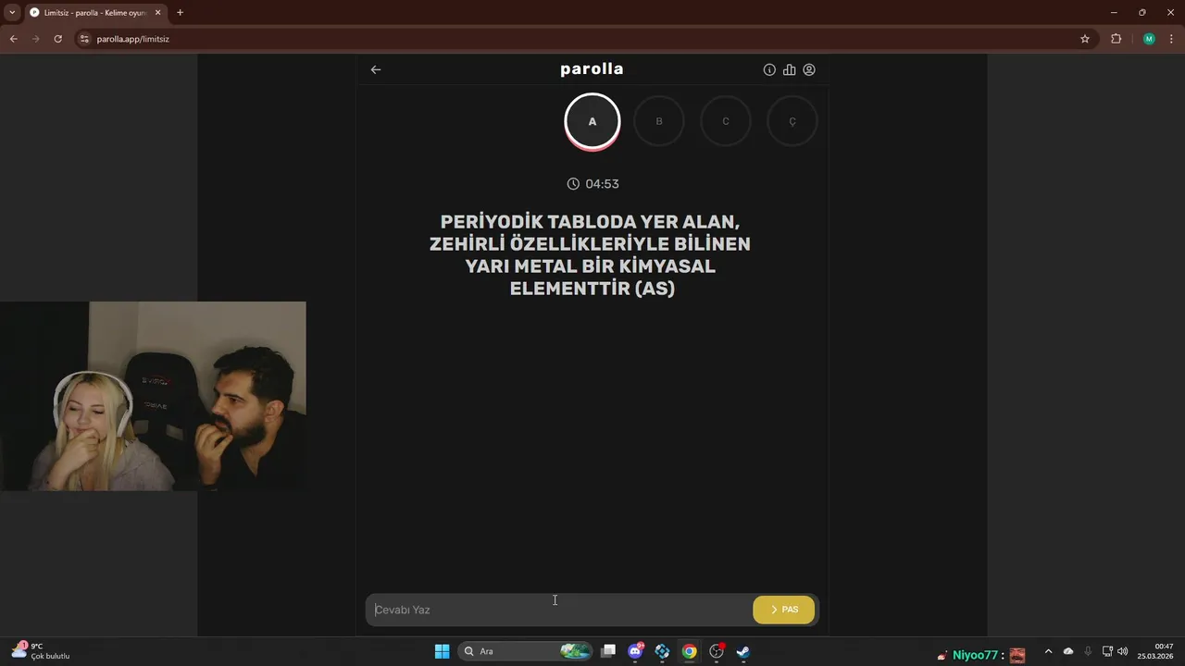Open the Chrome three-dot menu

[x=1172, y=39]
